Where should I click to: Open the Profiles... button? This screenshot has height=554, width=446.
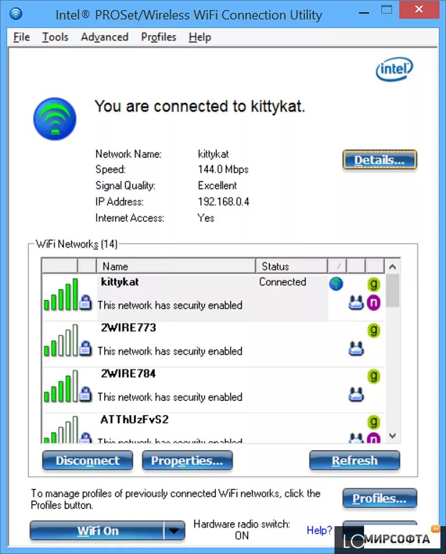click(380, 498)
